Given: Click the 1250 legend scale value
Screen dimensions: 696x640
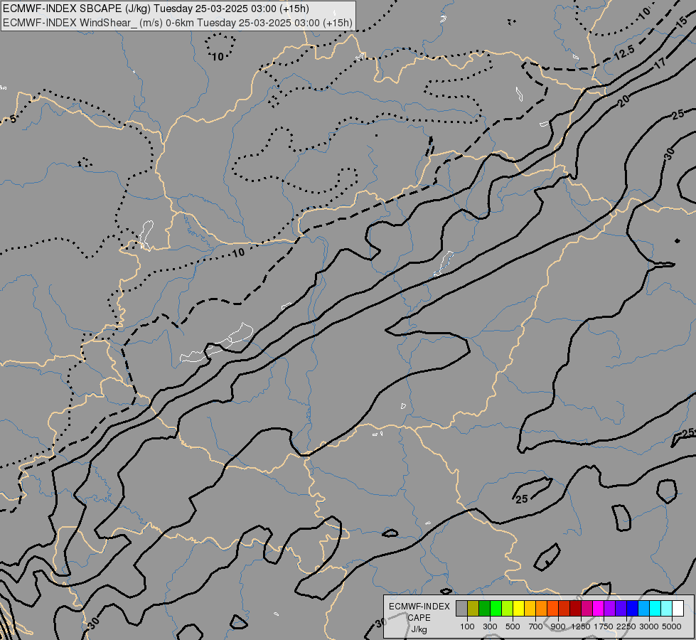Looking at the screenshot, I should 581,626.
